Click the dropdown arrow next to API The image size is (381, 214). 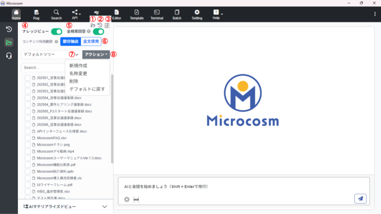80,14
